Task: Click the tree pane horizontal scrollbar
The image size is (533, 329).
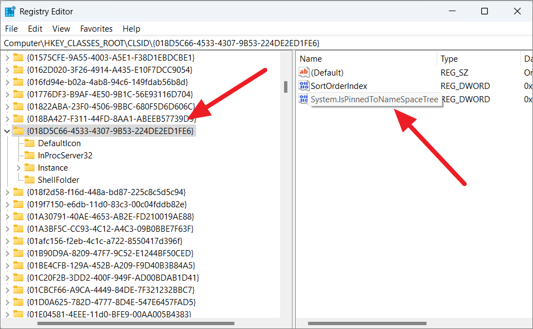Action: pyautogui.click(x=136, y=323)
